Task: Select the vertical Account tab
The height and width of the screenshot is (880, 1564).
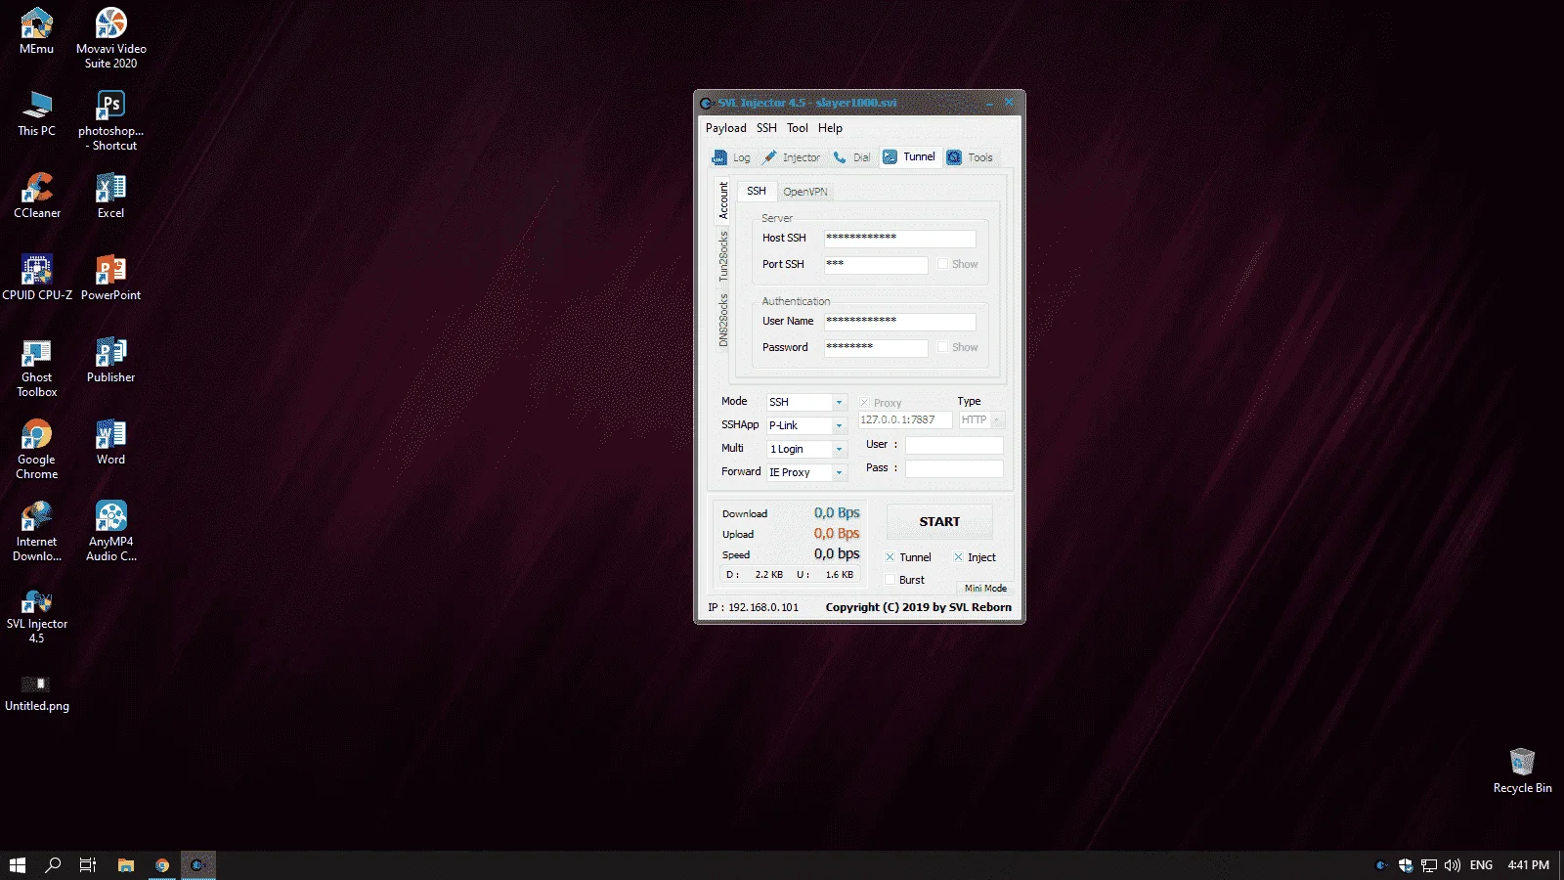Action: click(723, 200)
